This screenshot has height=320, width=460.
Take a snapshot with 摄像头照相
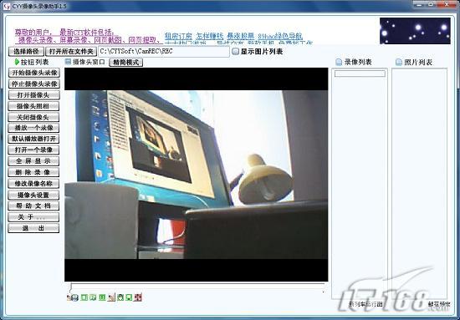[33, 106]
